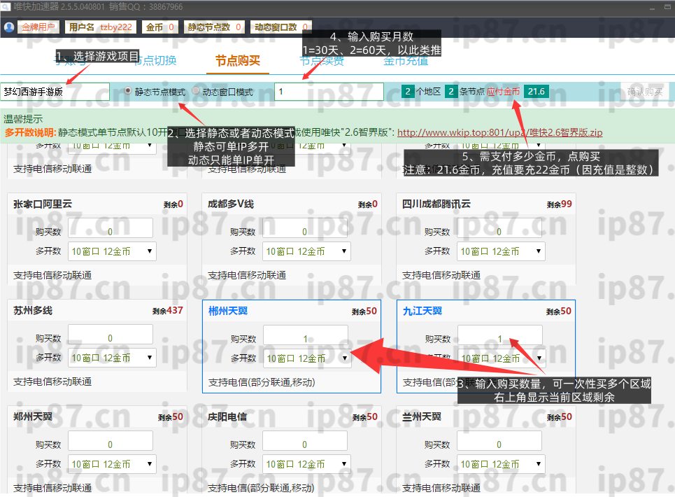
Task: Switch to the 金币充值 tab
Action: [406, 60]
